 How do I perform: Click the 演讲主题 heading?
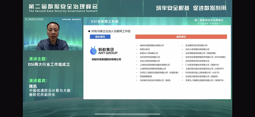38,59
